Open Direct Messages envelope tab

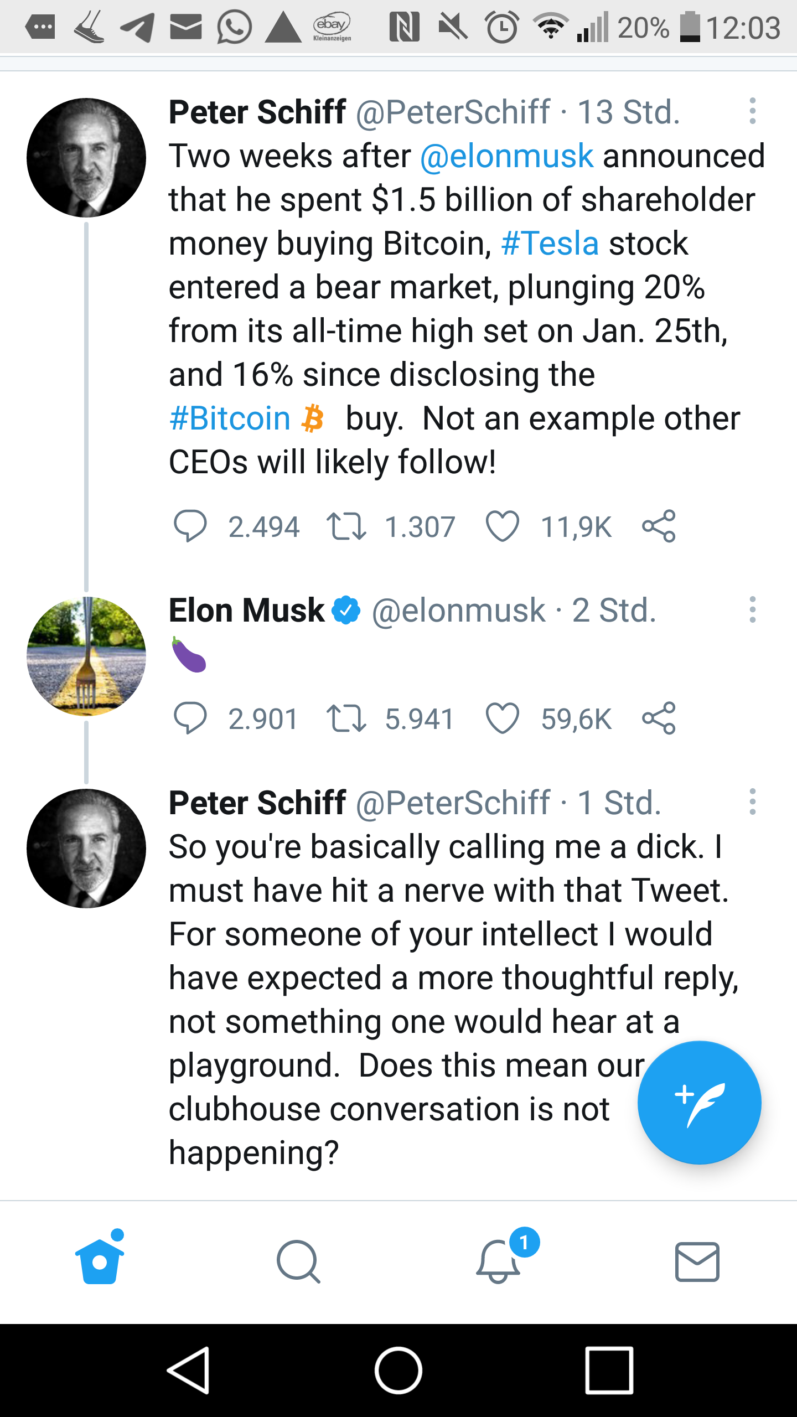click(697, 1261)
